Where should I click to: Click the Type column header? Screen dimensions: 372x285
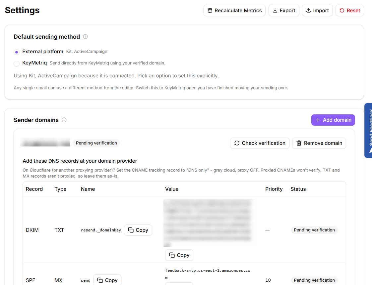pyautogui.click(x=60, y=189)
